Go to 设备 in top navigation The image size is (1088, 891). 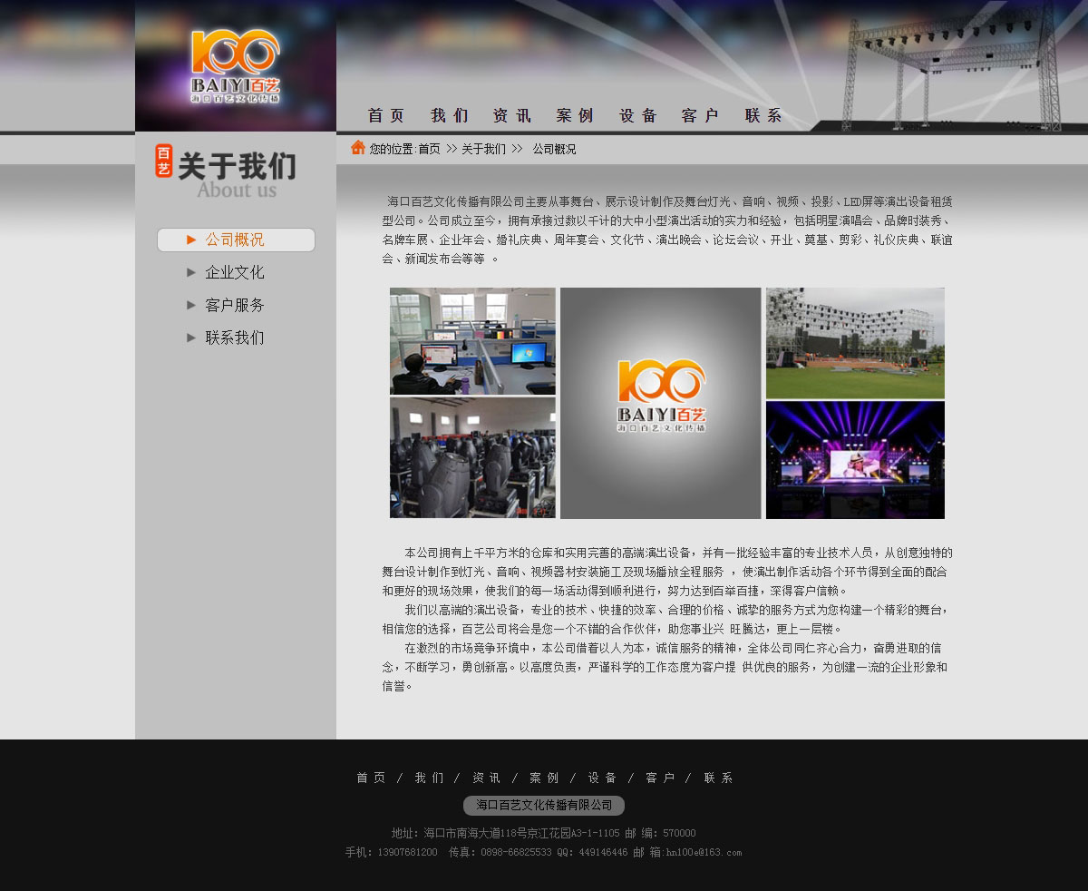point(638,116)
